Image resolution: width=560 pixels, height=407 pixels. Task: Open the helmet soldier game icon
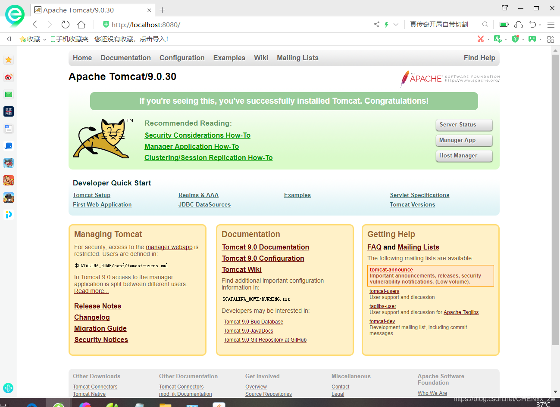(x=9, y=197)
